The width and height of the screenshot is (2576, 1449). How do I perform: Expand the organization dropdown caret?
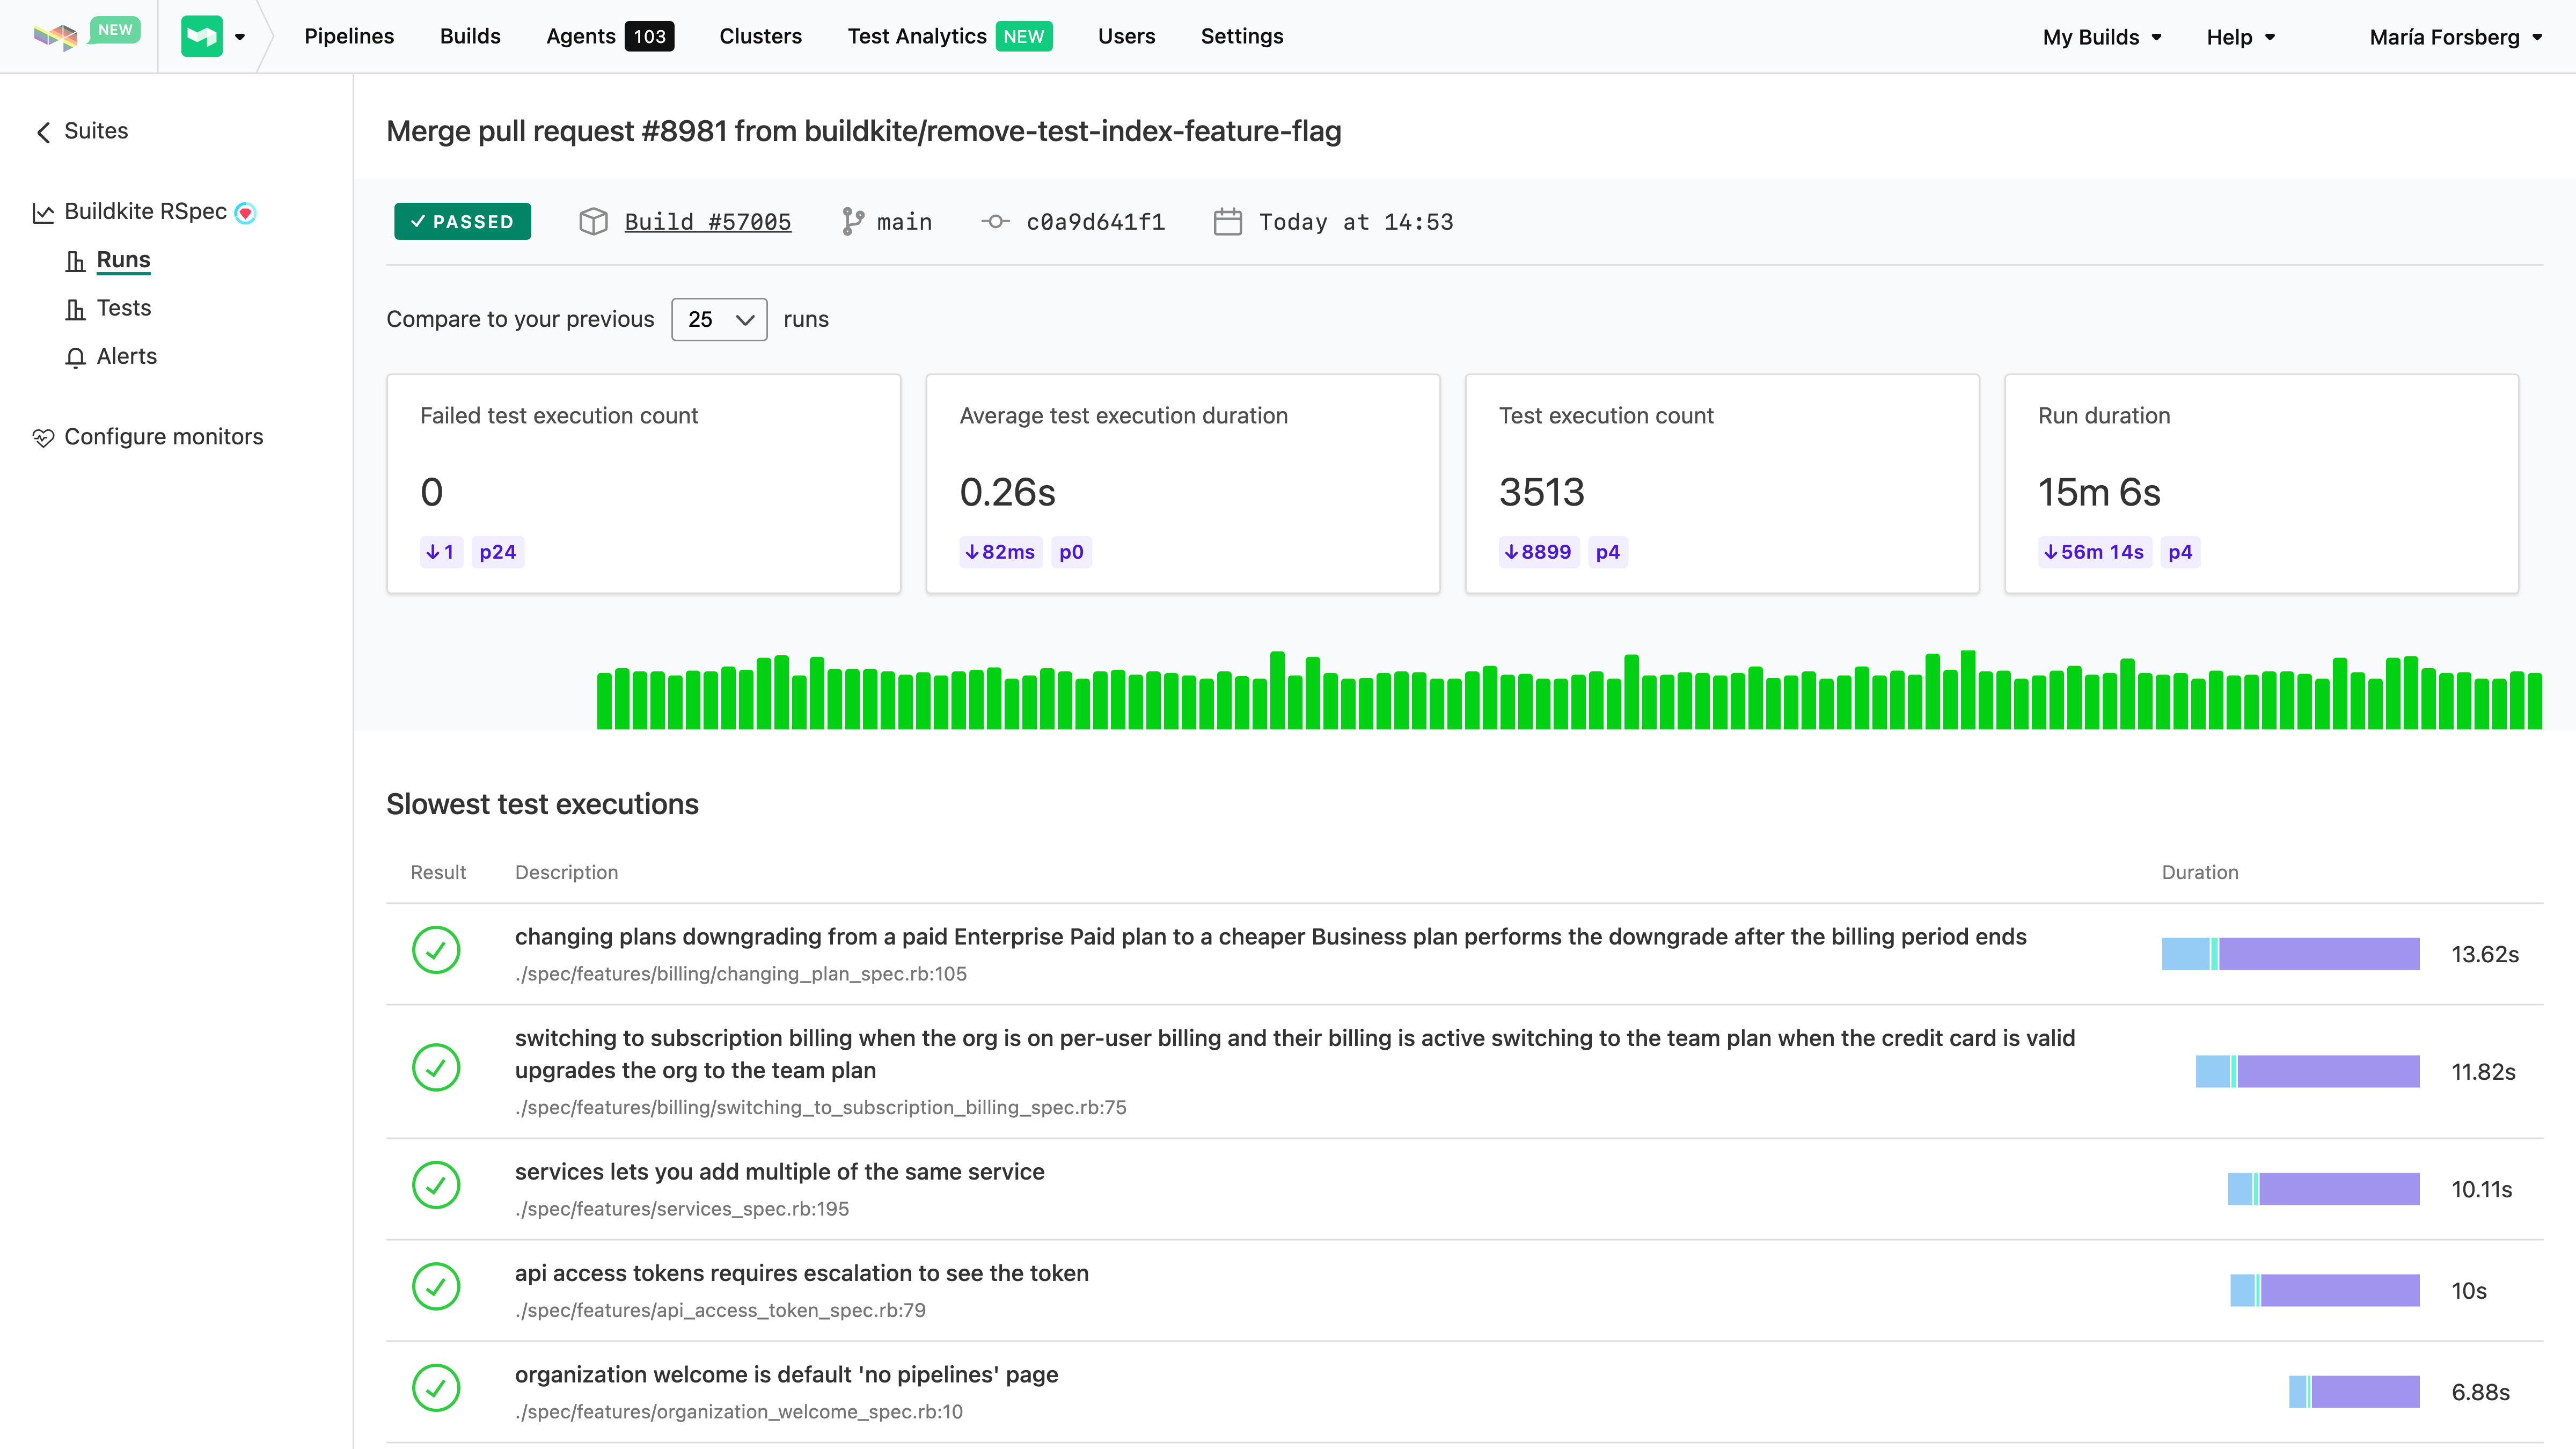[x=240, y=37]
